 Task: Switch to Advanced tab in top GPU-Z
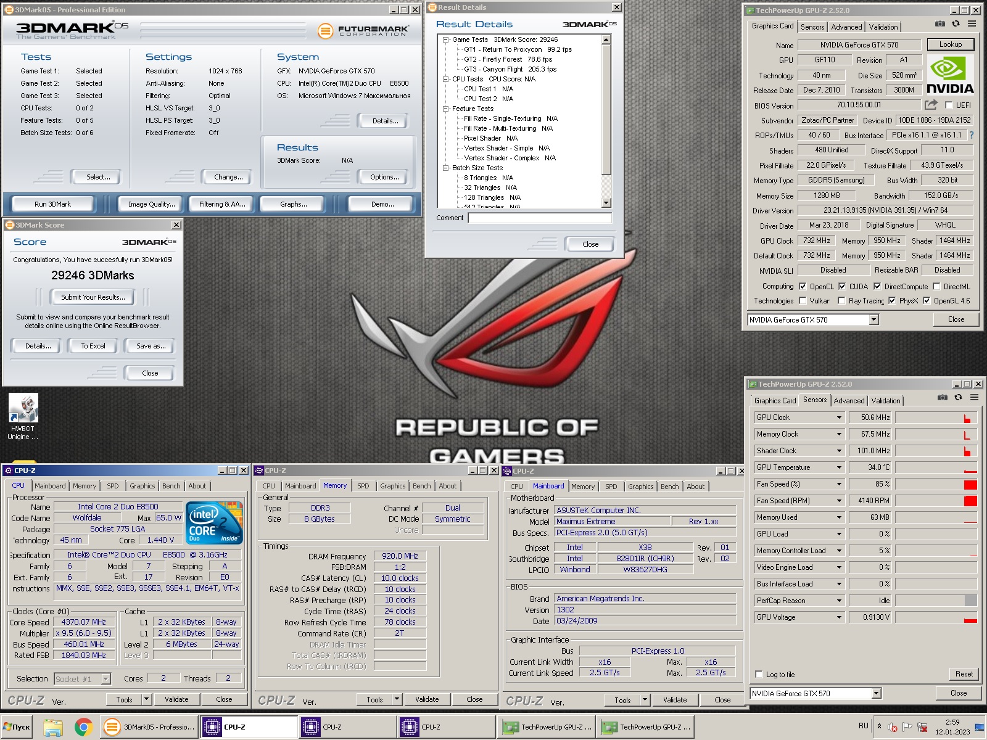tap(846, 27)
